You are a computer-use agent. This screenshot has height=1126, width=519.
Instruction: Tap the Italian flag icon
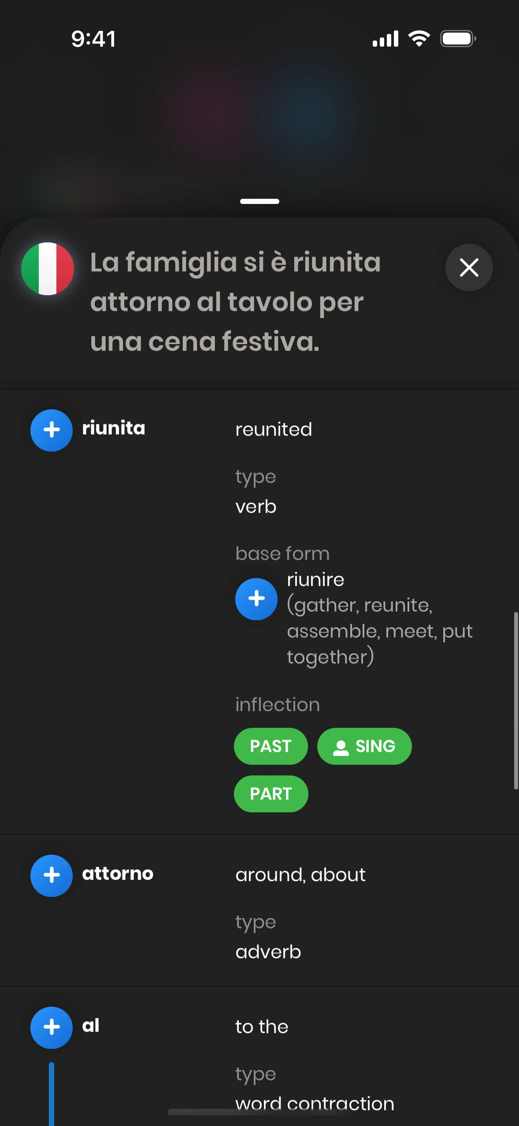[48, 269]
